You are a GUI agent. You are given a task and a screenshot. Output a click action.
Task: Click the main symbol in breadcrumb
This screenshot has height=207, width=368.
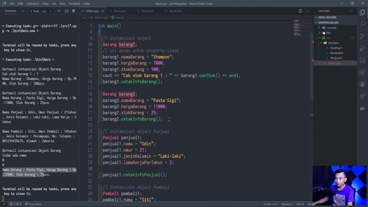(x=117, y=18)
